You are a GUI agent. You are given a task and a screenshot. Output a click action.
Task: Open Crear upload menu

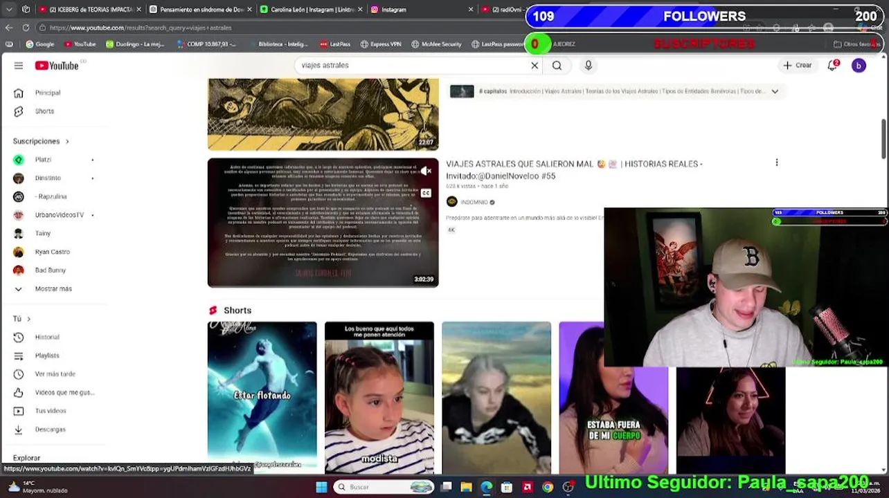click(x=798, y=66)
